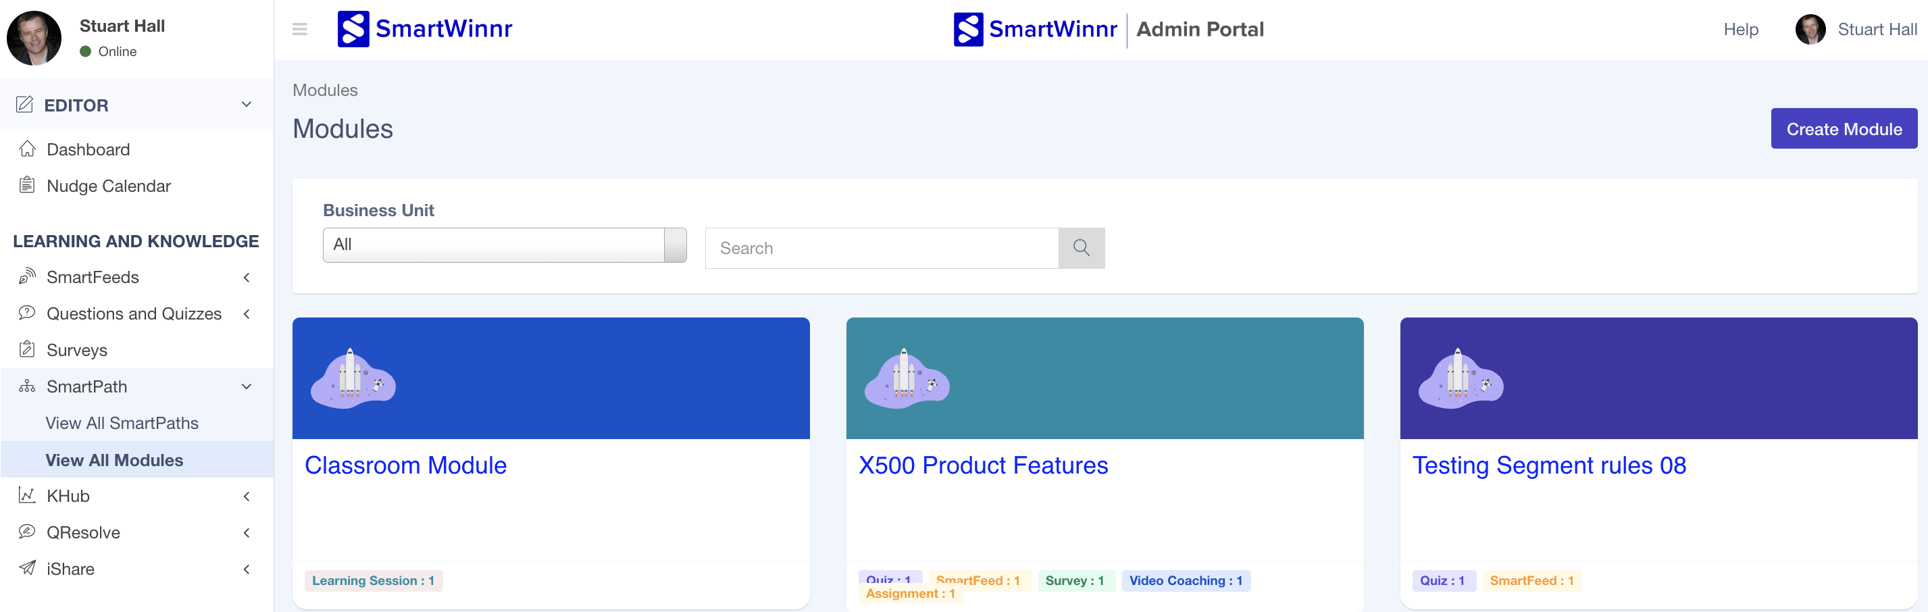Image resolution: width=1928 pixels, height=612 pixels.
Task: Click the search magnifier button
Action: click(1081, 248)
